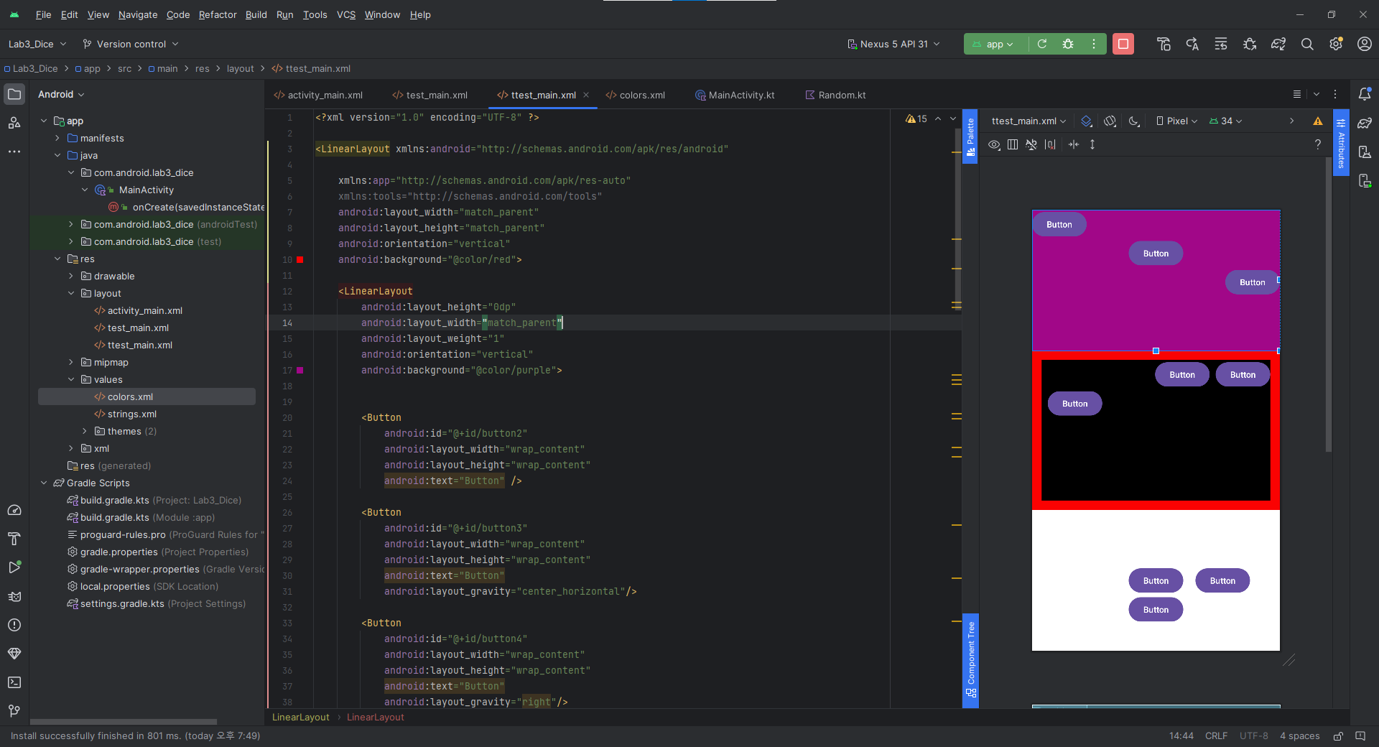The image size is (1379, 747).
Task: Open the Gradle tool window
Action: [x=1365, y=123]
